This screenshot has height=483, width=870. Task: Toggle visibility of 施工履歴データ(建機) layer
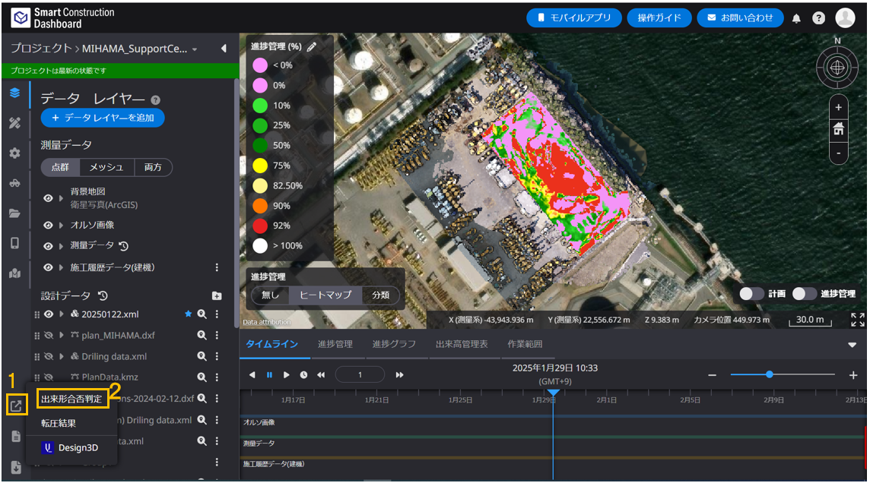click(x=48, y=267)
